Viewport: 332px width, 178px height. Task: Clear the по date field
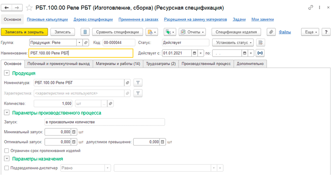coord(251,53)
